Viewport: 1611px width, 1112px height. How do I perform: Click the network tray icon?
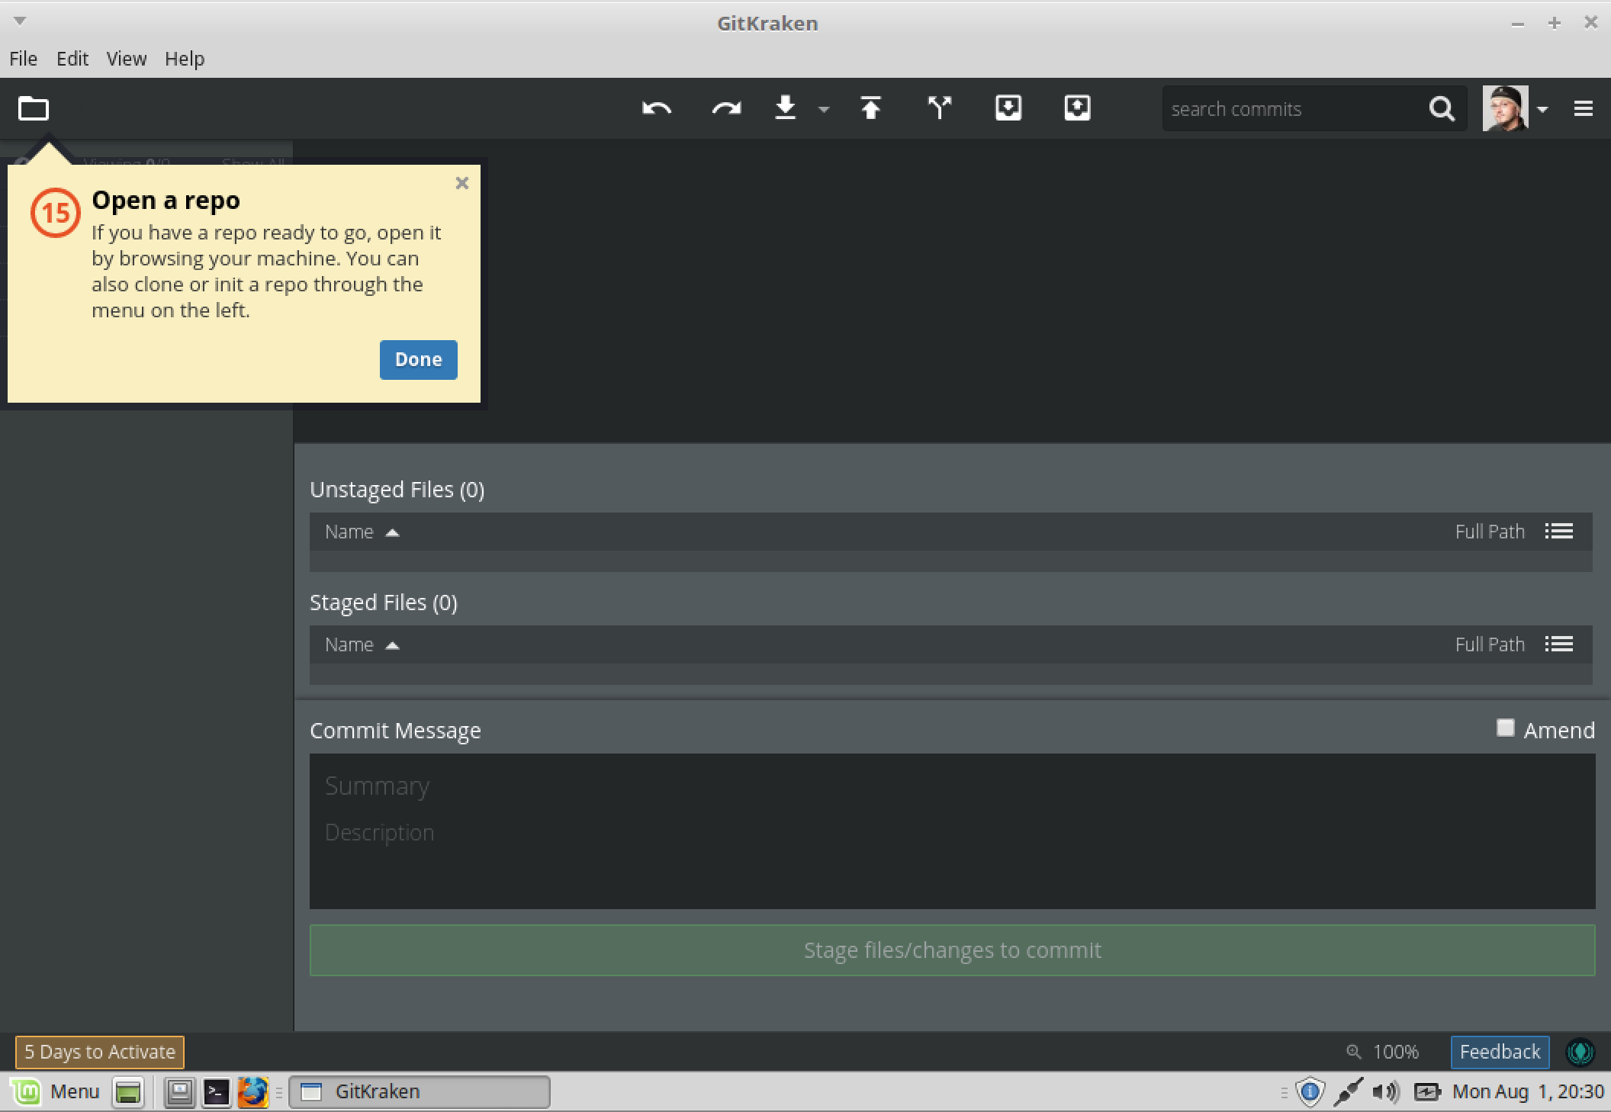click(x=1348, y=1092)
